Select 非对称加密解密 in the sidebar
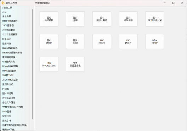Screen dimensions: 187x131 pos(10,34)
